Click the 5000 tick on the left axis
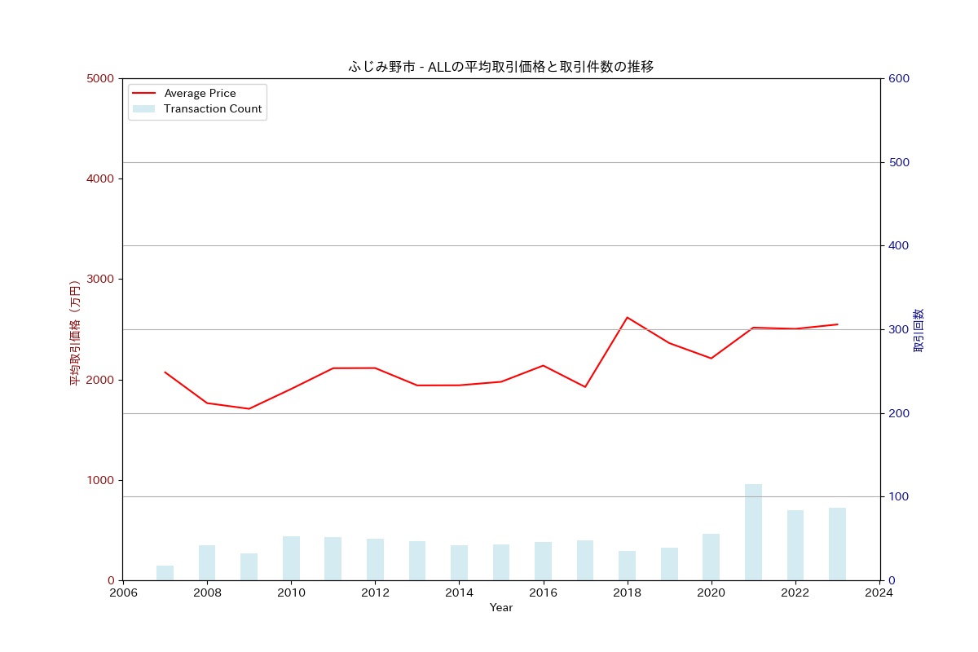 coord(101,79)
